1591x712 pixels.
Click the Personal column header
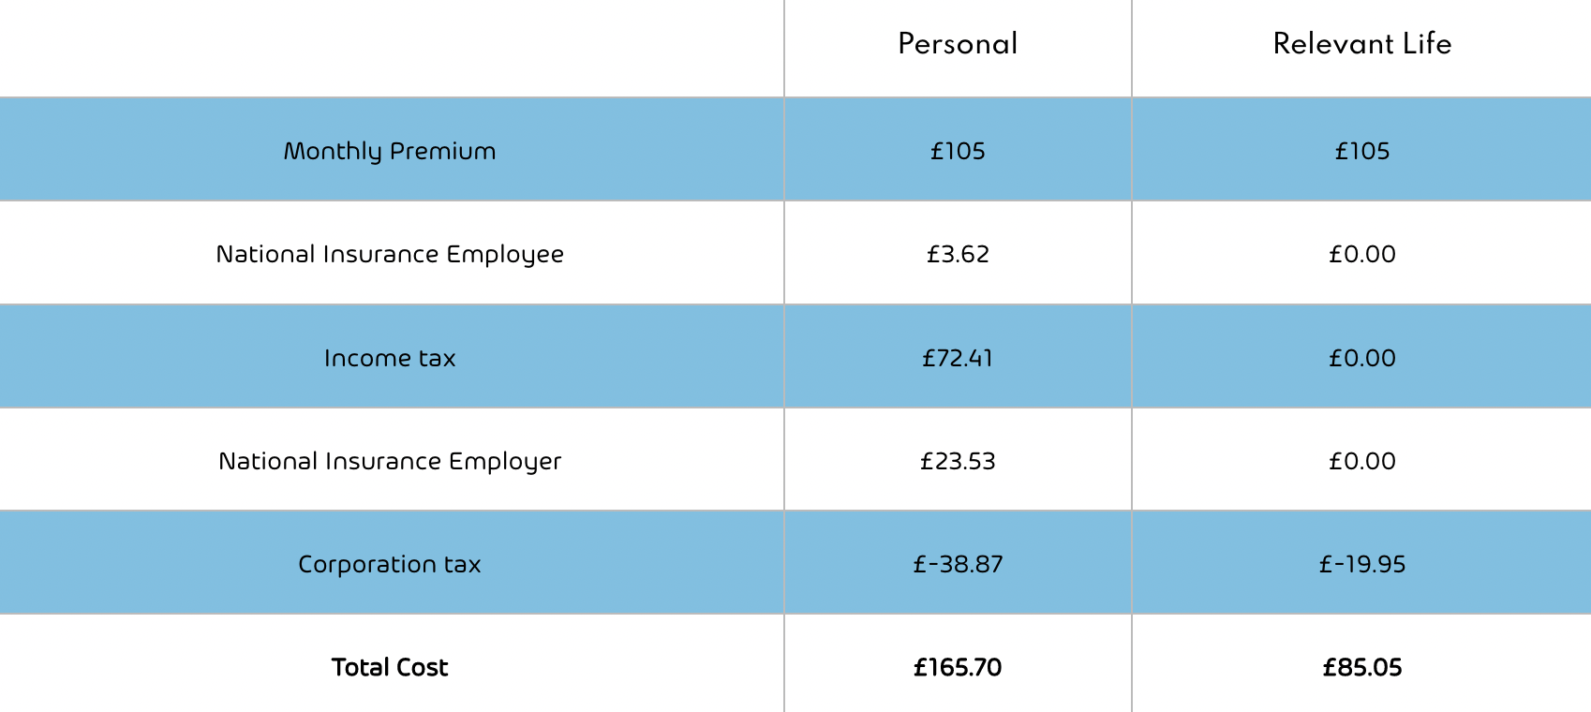(x=958, y=44)
